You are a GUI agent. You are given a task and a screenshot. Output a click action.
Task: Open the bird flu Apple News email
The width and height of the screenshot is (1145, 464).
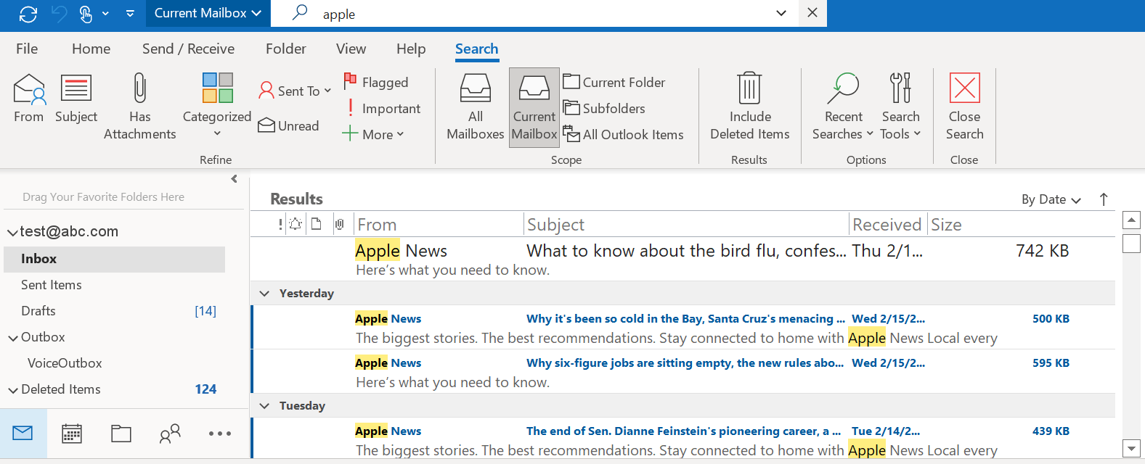click(x=682, y=259)
